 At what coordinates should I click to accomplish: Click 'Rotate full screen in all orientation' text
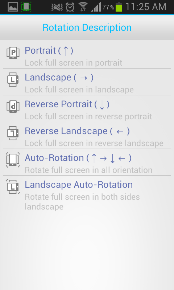(x=88, y=170)
